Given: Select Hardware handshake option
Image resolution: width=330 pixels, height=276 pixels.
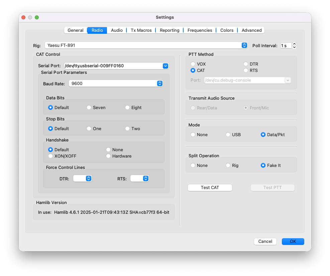Looking at the screenshot, I should pos(108,156).
